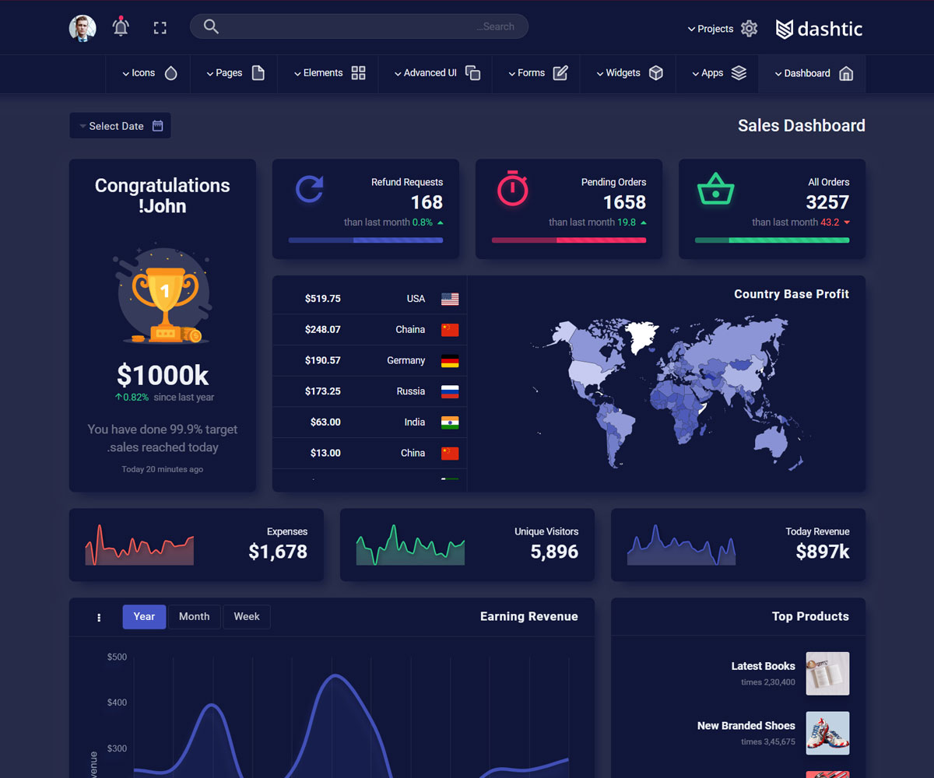Open the New Branded Shoes thumbnail
This screenshot has height=778, width=934.
point(827,733)
